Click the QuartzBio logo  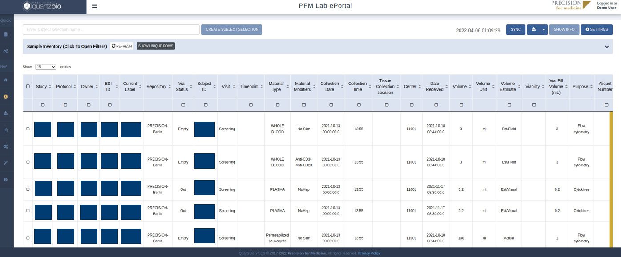click(x=42, y=6)
